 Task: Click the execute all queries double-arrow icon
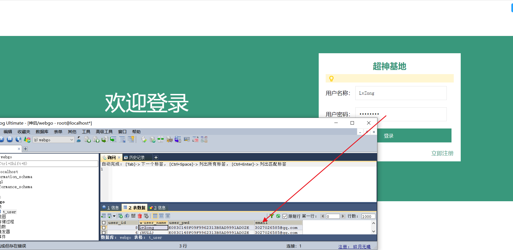click(10, 139)
